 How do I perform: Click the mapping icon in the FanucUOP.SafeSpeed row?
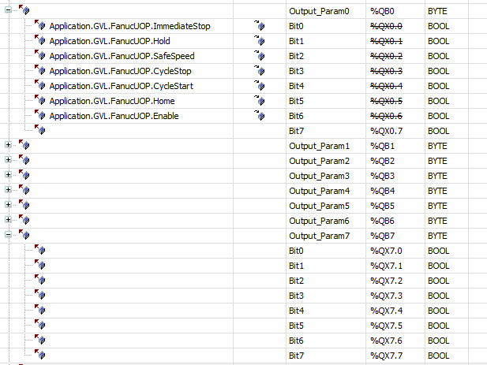point(260,56)
